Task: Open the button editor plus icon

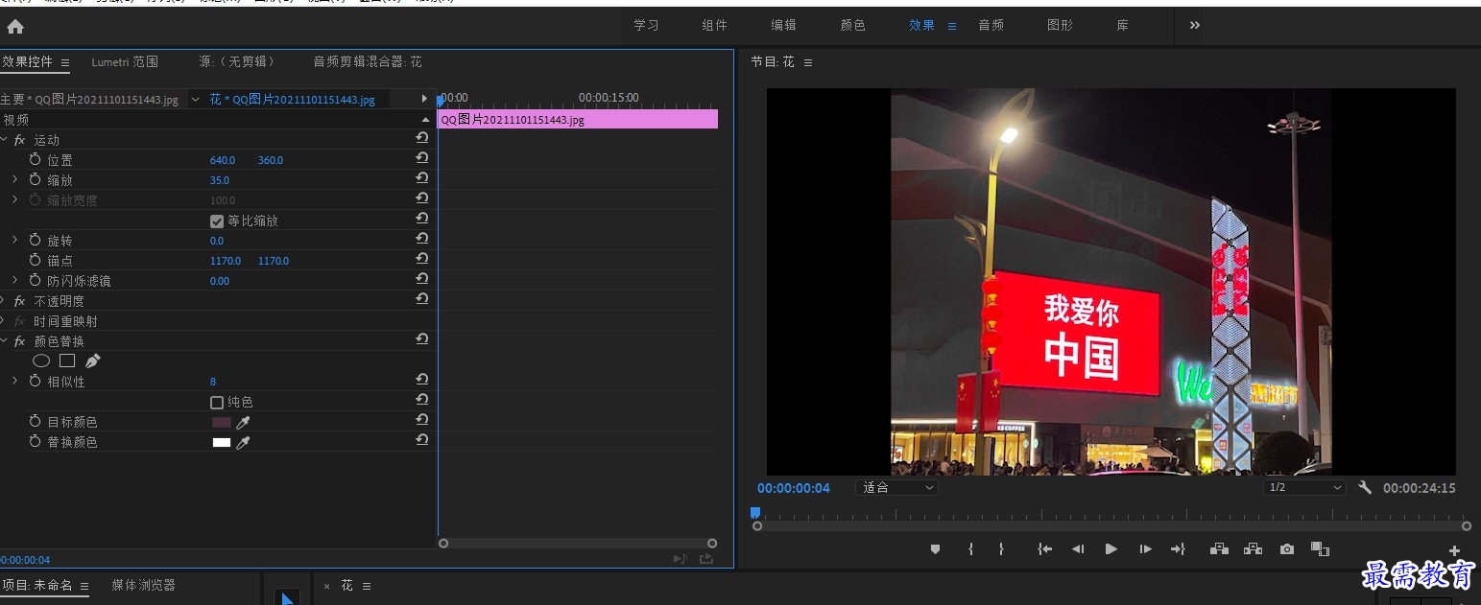Action: click(1454, 551)
